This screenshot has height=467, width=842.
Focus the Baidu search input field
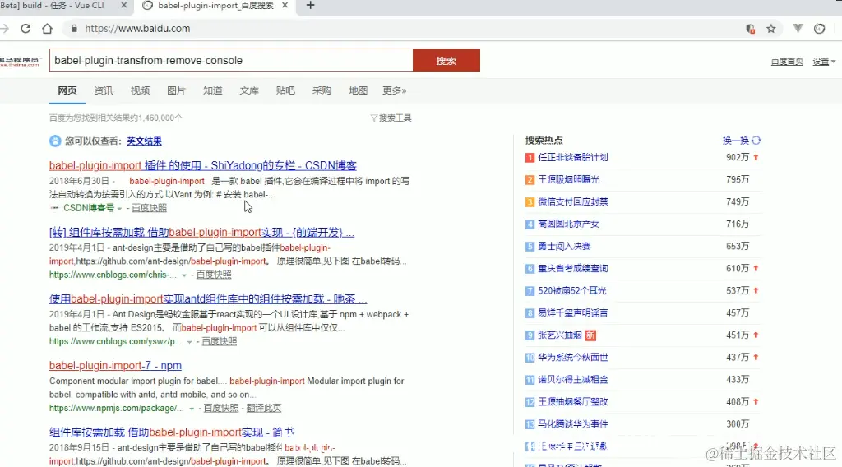tap(231, 61)
